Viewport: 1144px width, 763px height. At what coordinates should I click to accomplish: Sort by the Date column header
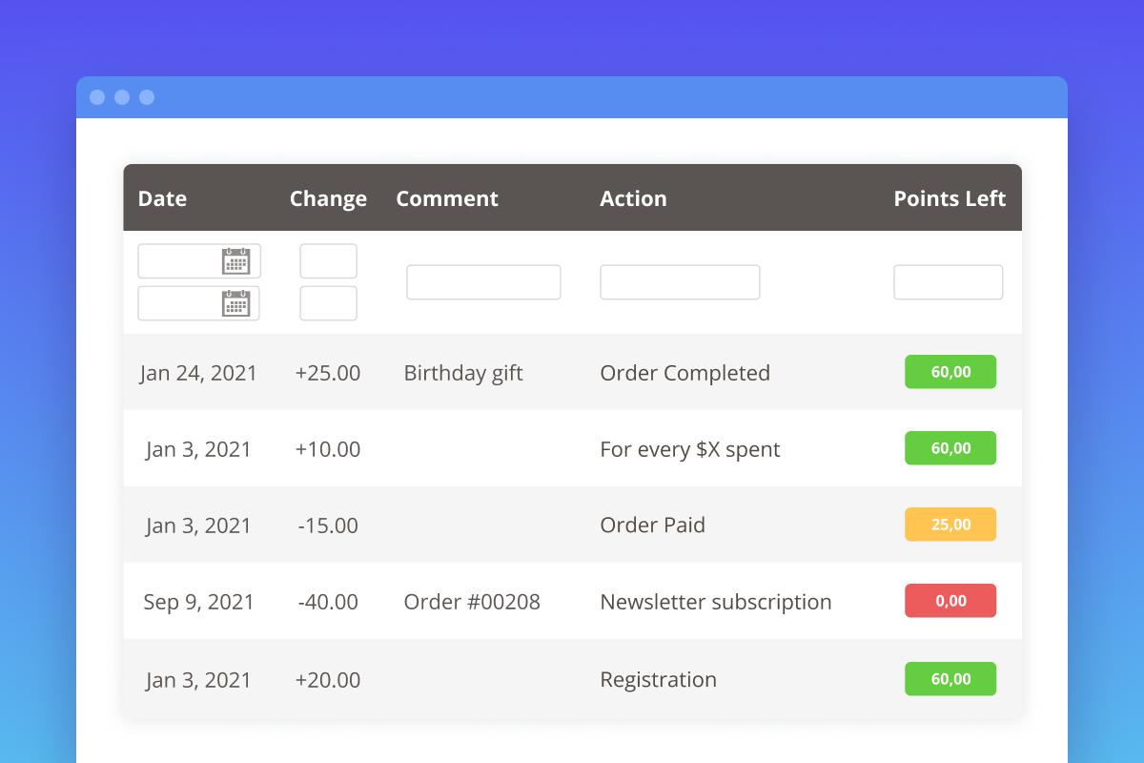pos(162,198)
